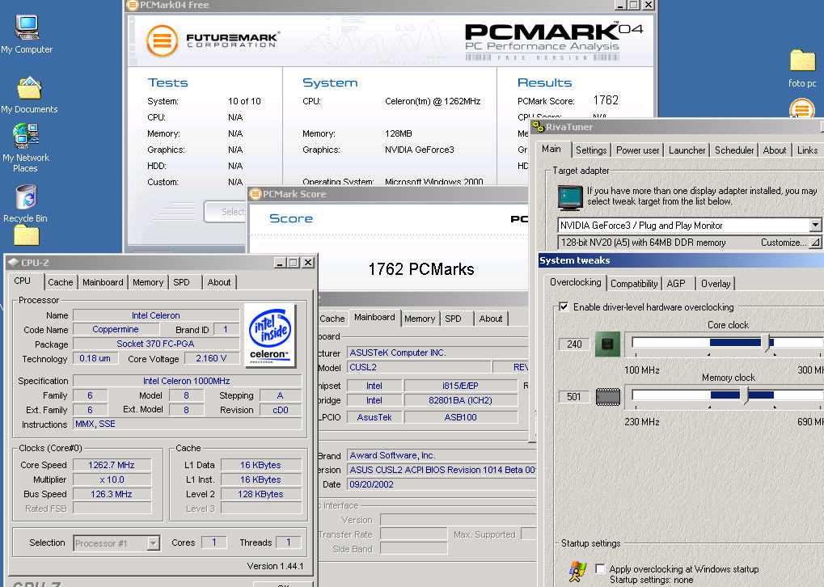Open the SPD tab in front CPU-Z
This screenshot has height=587, width=824.
click(181, 282)
